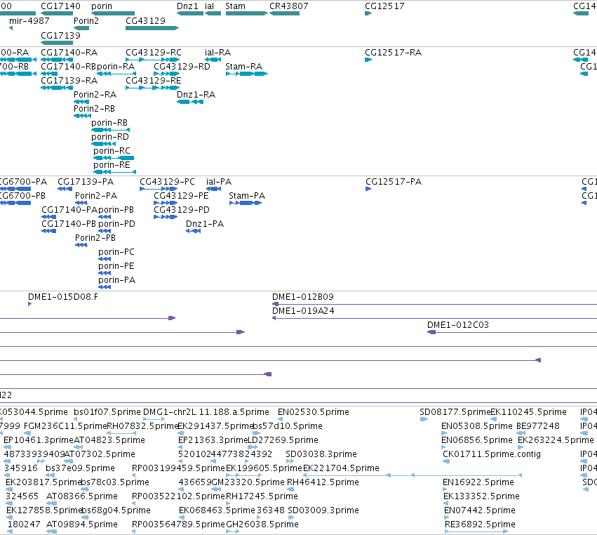This screenshot has width=597, height=535.
Task: Click the porin gene bar
Action: (x=113, y=13)
